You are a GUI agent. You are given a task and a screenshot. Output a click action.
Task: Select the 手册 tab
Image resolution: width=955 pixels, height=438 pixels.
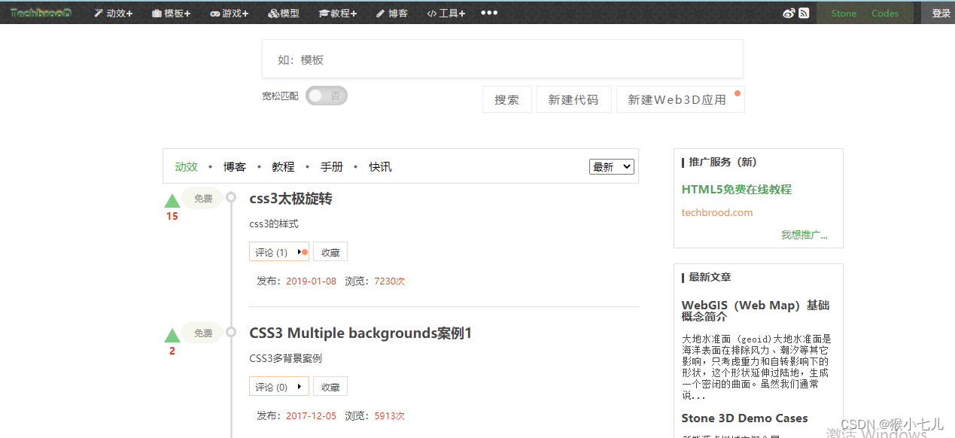332,166
